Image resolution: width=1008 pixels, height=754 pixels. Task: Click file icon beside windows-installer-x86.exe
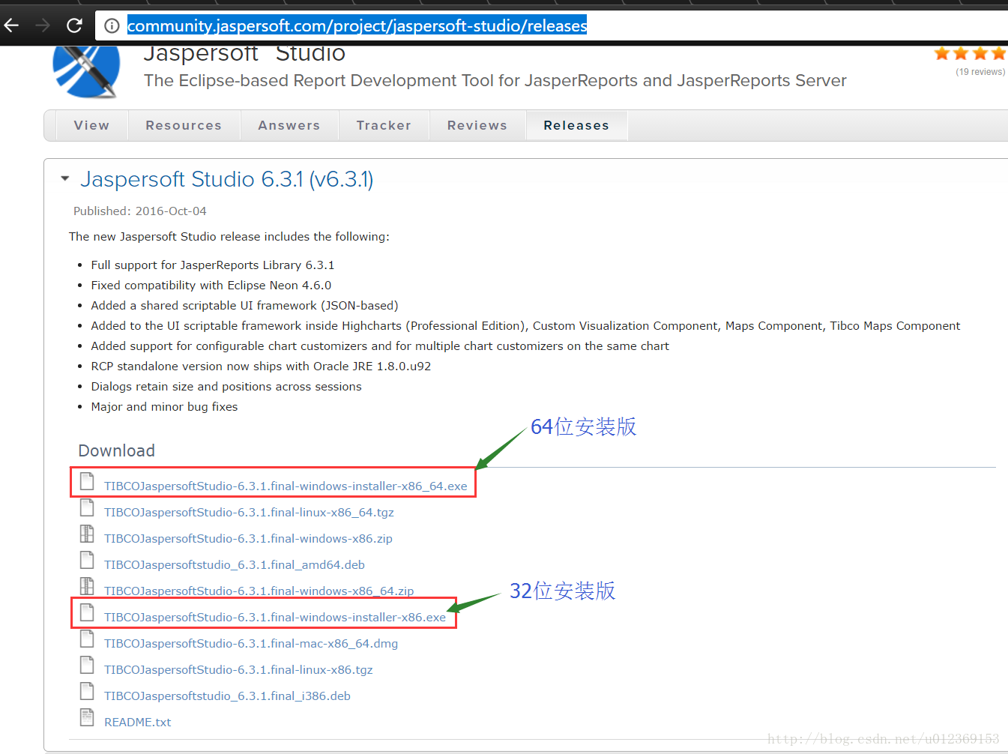pyautogui.click(x=87, y=612)
